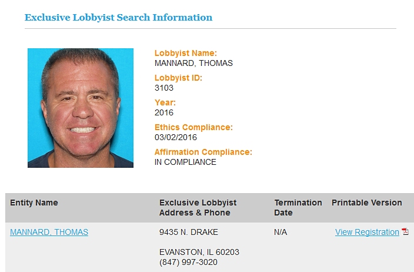Click the IN COMPLIANCE status text
414x272 pixels.
pyautogui.click(x=185, y=162)
